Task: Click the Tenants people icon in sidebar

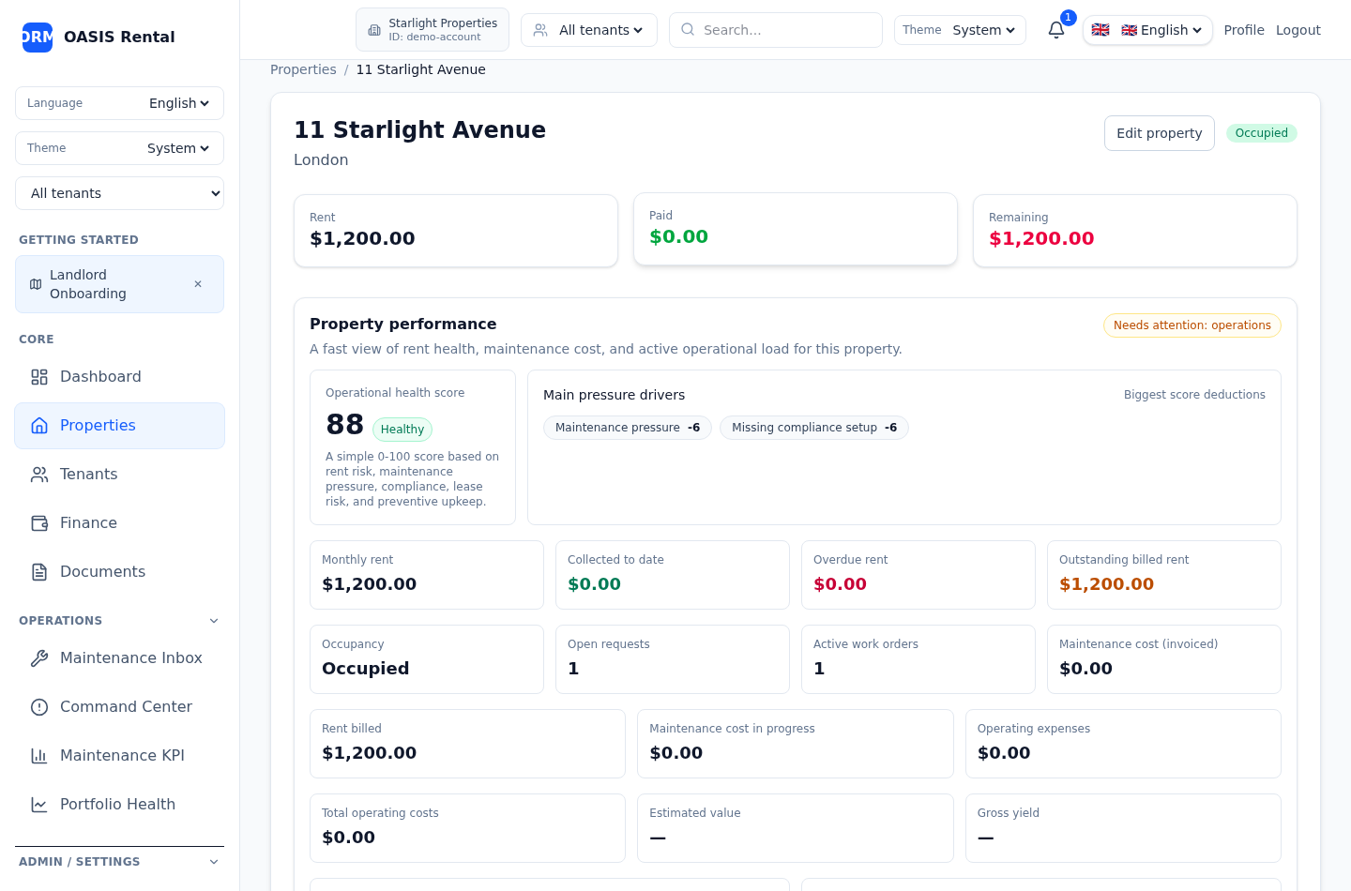Action: pyautogui.click(x=39, y=475)
